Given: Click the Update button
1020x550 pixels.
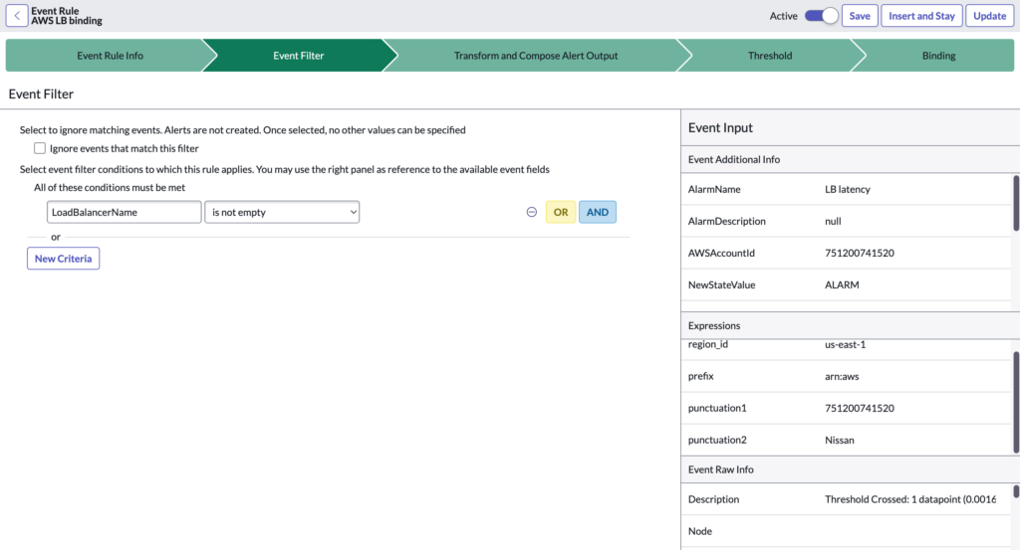Looking at the screenshot, I should [989, 16].
